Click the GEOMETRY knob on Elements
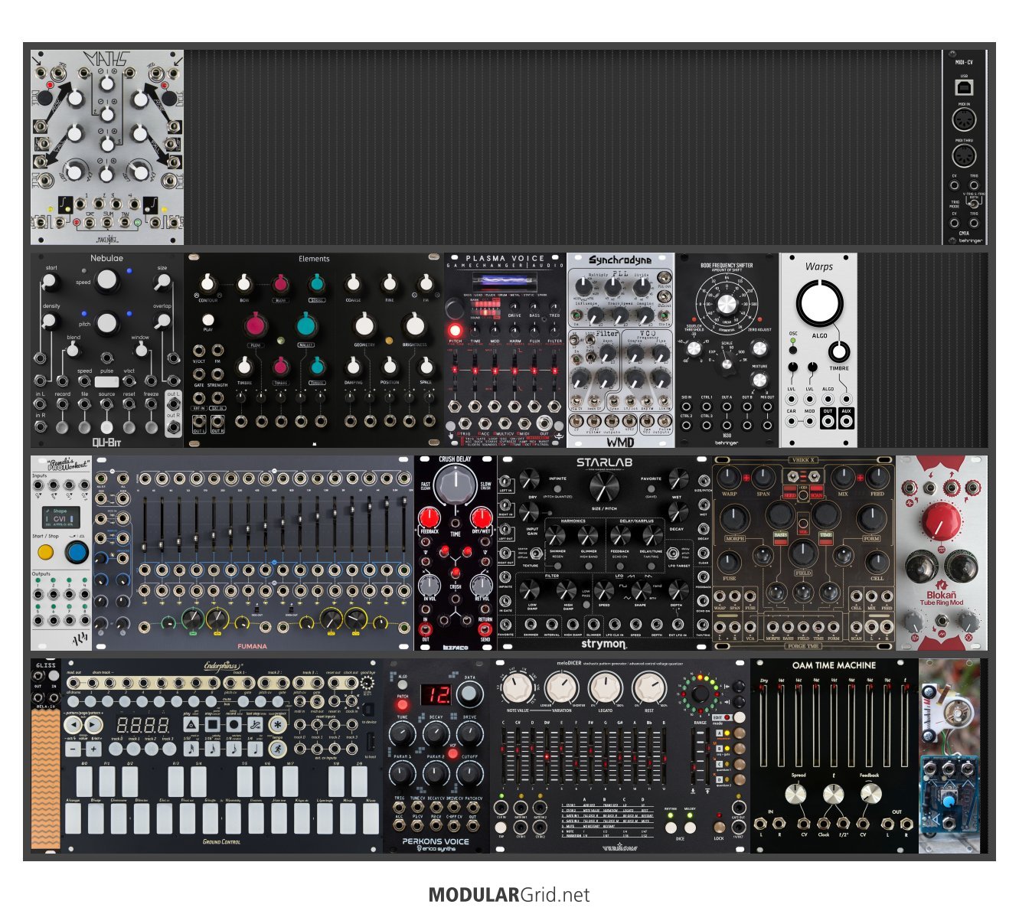 pos(364,325)
